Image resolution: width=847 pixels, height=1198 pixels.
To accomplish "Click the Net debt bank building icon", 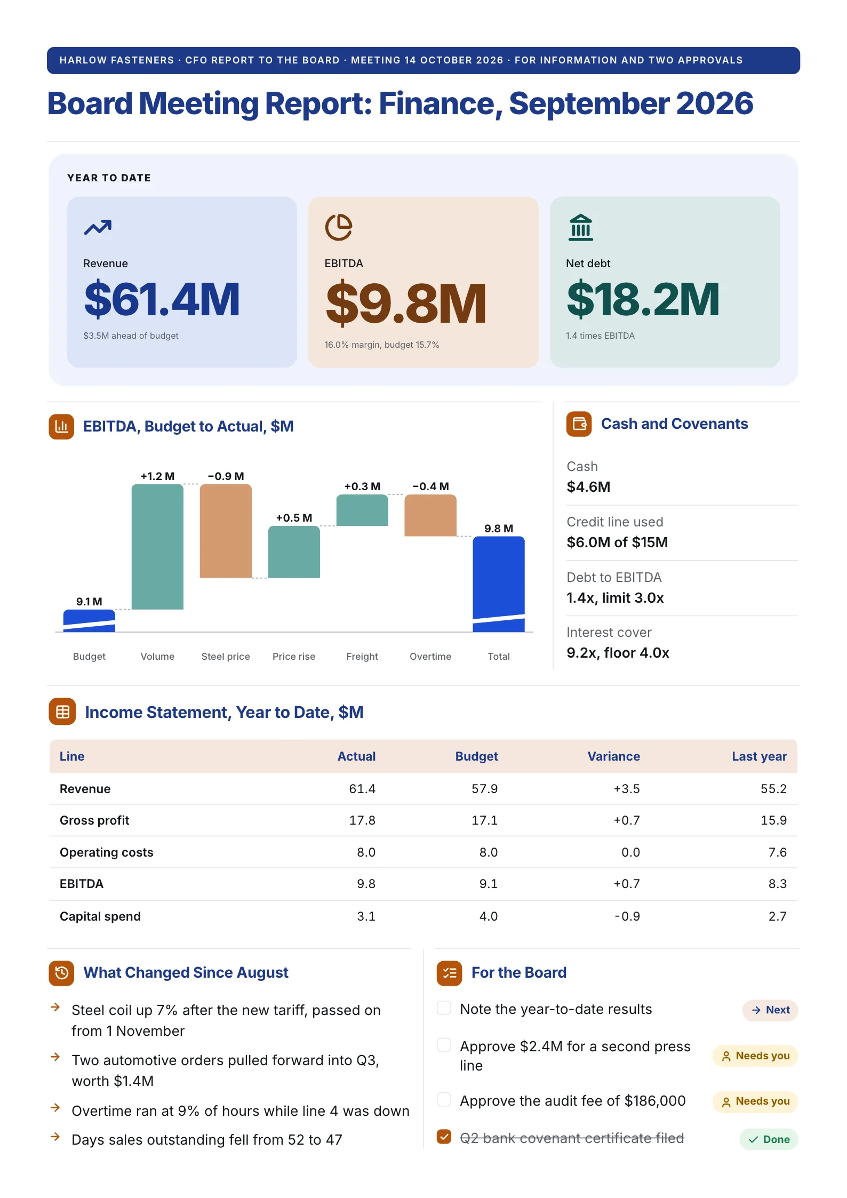I will 580,227.
